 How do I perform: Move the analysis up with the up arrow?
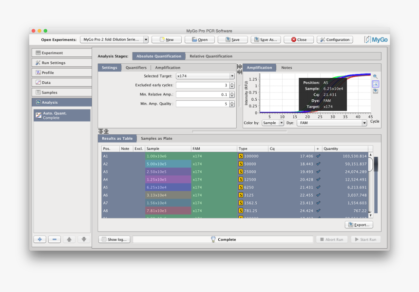click(x=69, y=239)
